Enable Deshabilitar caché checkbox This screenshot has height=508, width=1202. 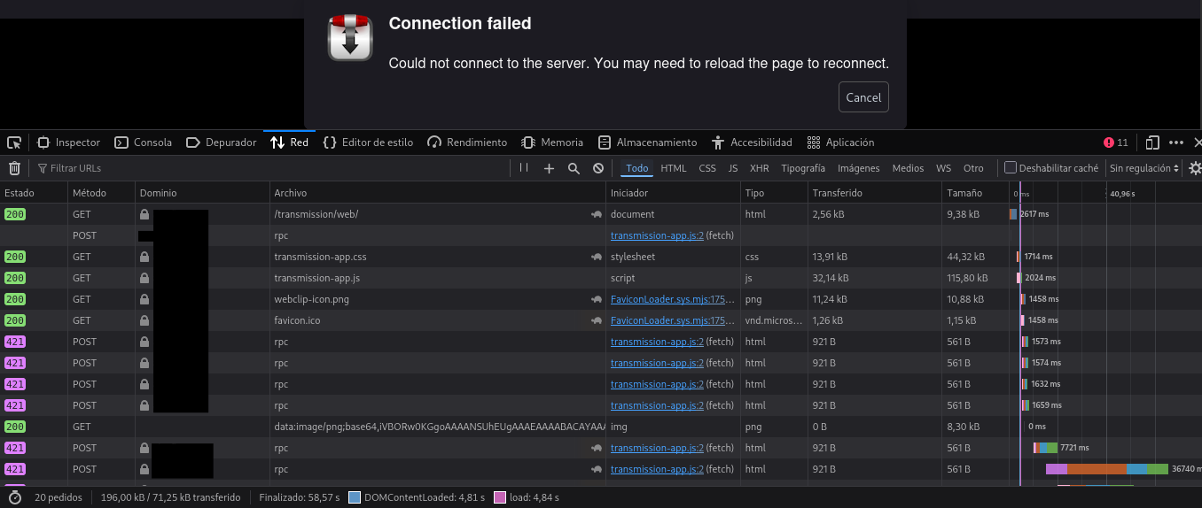point(1010,168)
